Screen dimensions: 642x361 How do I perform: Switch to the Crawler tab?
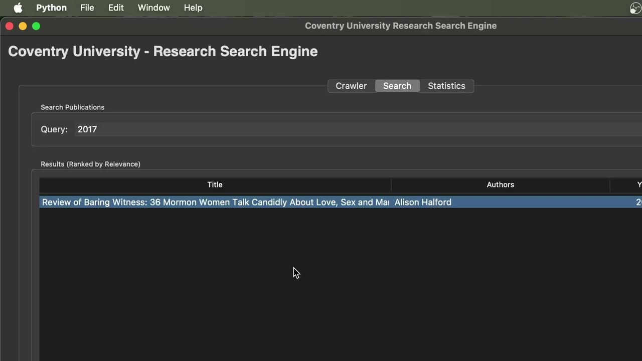pyautogui.click(x=351, y=86)
